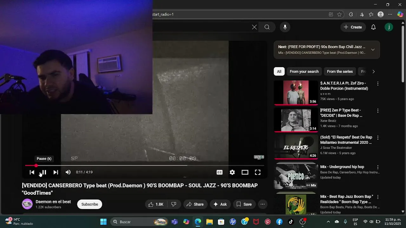Mute the video volume speaker icon

coord(68,172)
